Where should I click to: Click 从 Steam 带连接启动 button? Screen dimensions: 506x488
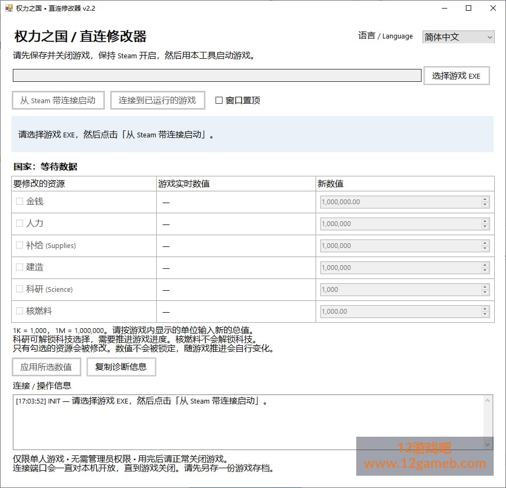[58, 100]
